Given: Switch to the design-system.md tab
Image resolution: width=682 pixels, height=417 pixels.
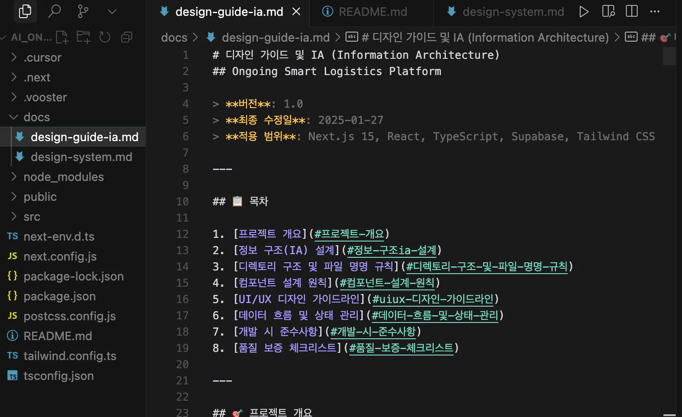Looking at the screenshot, I should (x=506, y=12).
